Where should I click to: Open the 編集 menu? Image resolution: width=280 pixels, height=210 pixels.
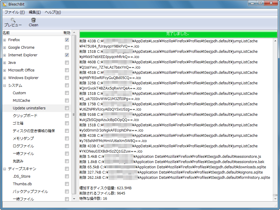(35, 12)
